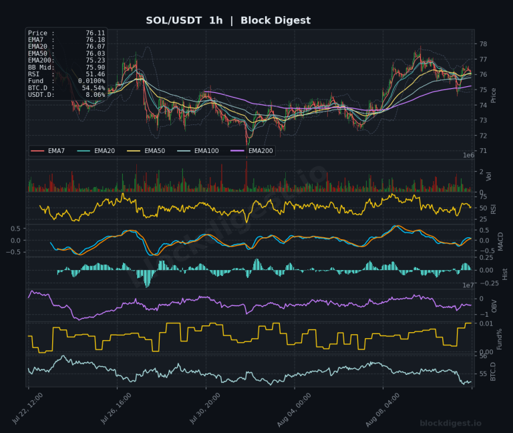Click the "76" tick on the price axis
Image resolution: width=513 pixels, height=433 pixels.
[483, 75]
